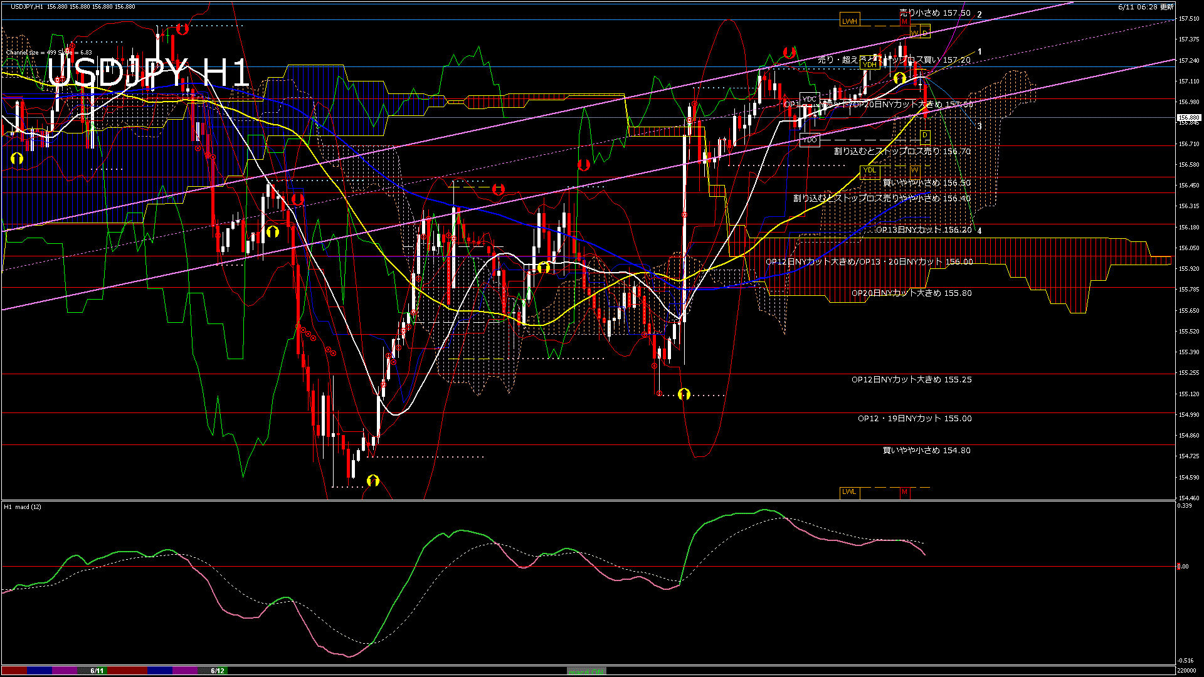Screen dimensions: 1204x677
Task: Click the 買いやや小さめ 154.80 label
Action: [x=926, y=451]
